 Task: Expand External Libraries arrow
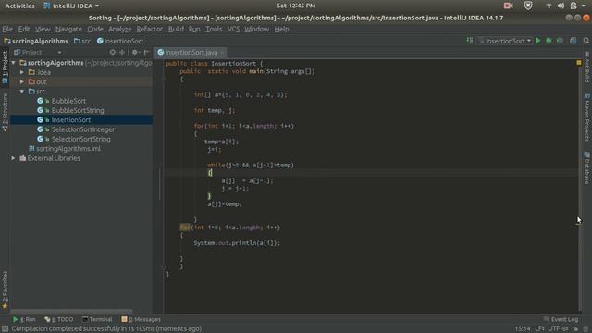(14, 158)
